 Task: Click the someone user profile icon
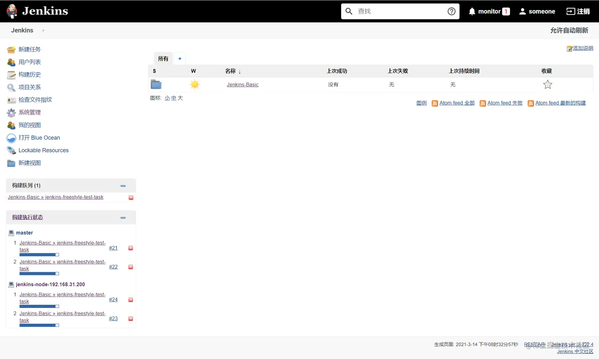523,11
